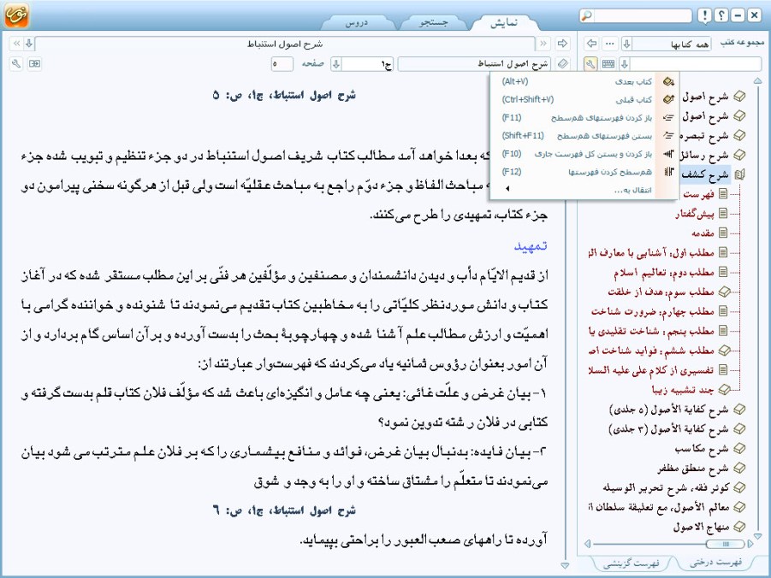Viewport: 771px width, 578px height.
Task: Switch to the نمایش tab
Action: click(x=503, y=22)
